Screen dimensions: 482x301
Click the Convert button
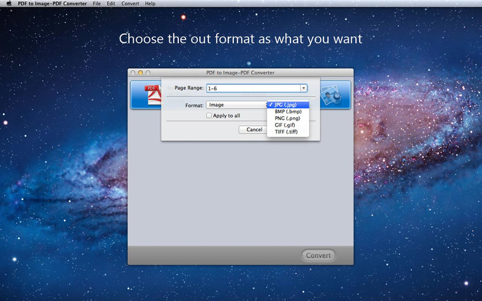coord(318,255)
